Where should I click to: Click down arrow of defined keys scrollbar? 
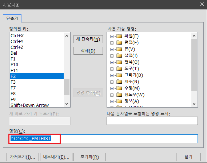click(67, 104)
